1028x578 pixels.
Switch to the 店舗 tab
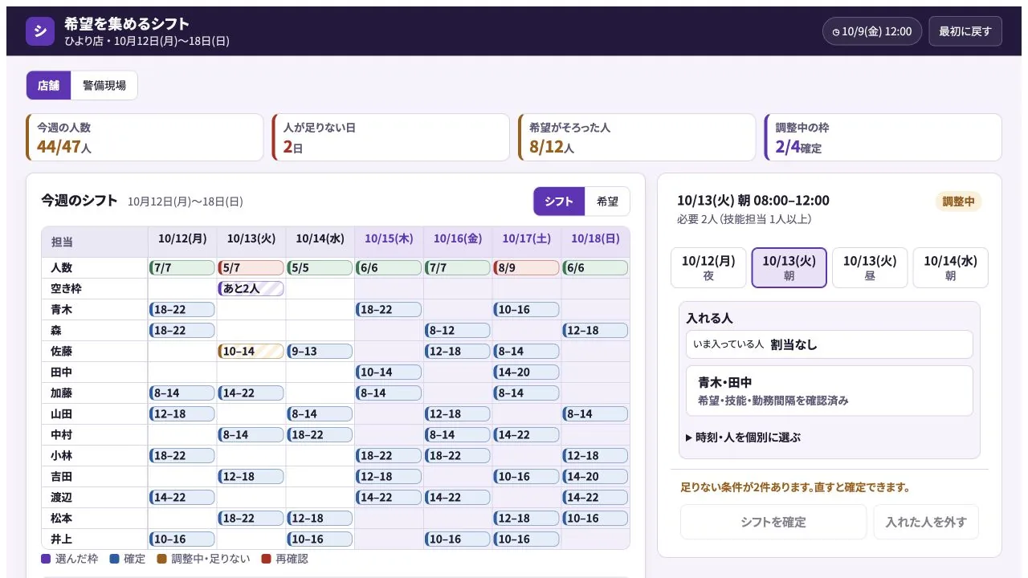49,85
